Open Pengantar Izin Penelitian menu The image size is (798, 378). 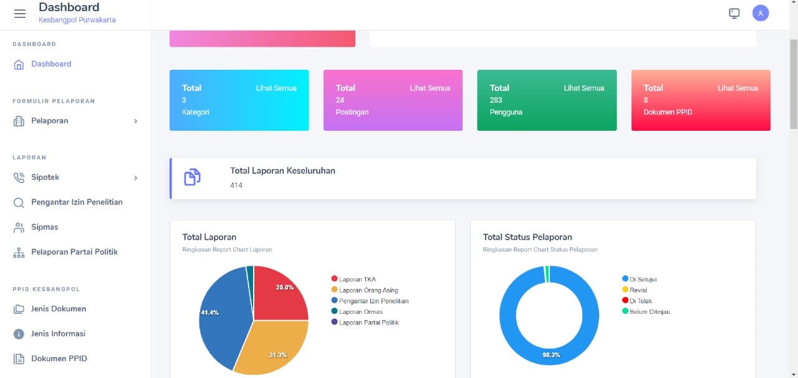[77, 202]
